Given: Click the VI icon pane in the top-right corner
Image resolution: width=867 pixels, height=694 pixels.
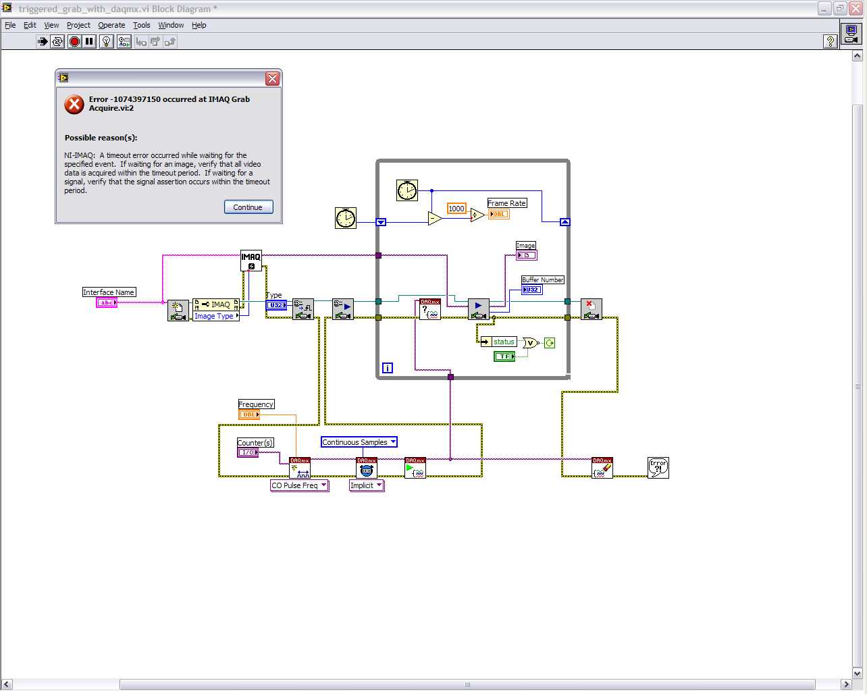Looking at the screenshot, I should tap(851, 34).
